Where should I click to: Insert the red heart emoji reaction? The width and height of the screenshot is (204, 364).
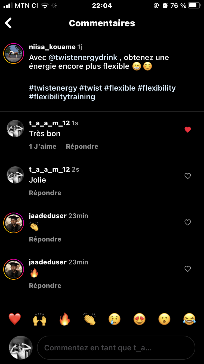15,319
